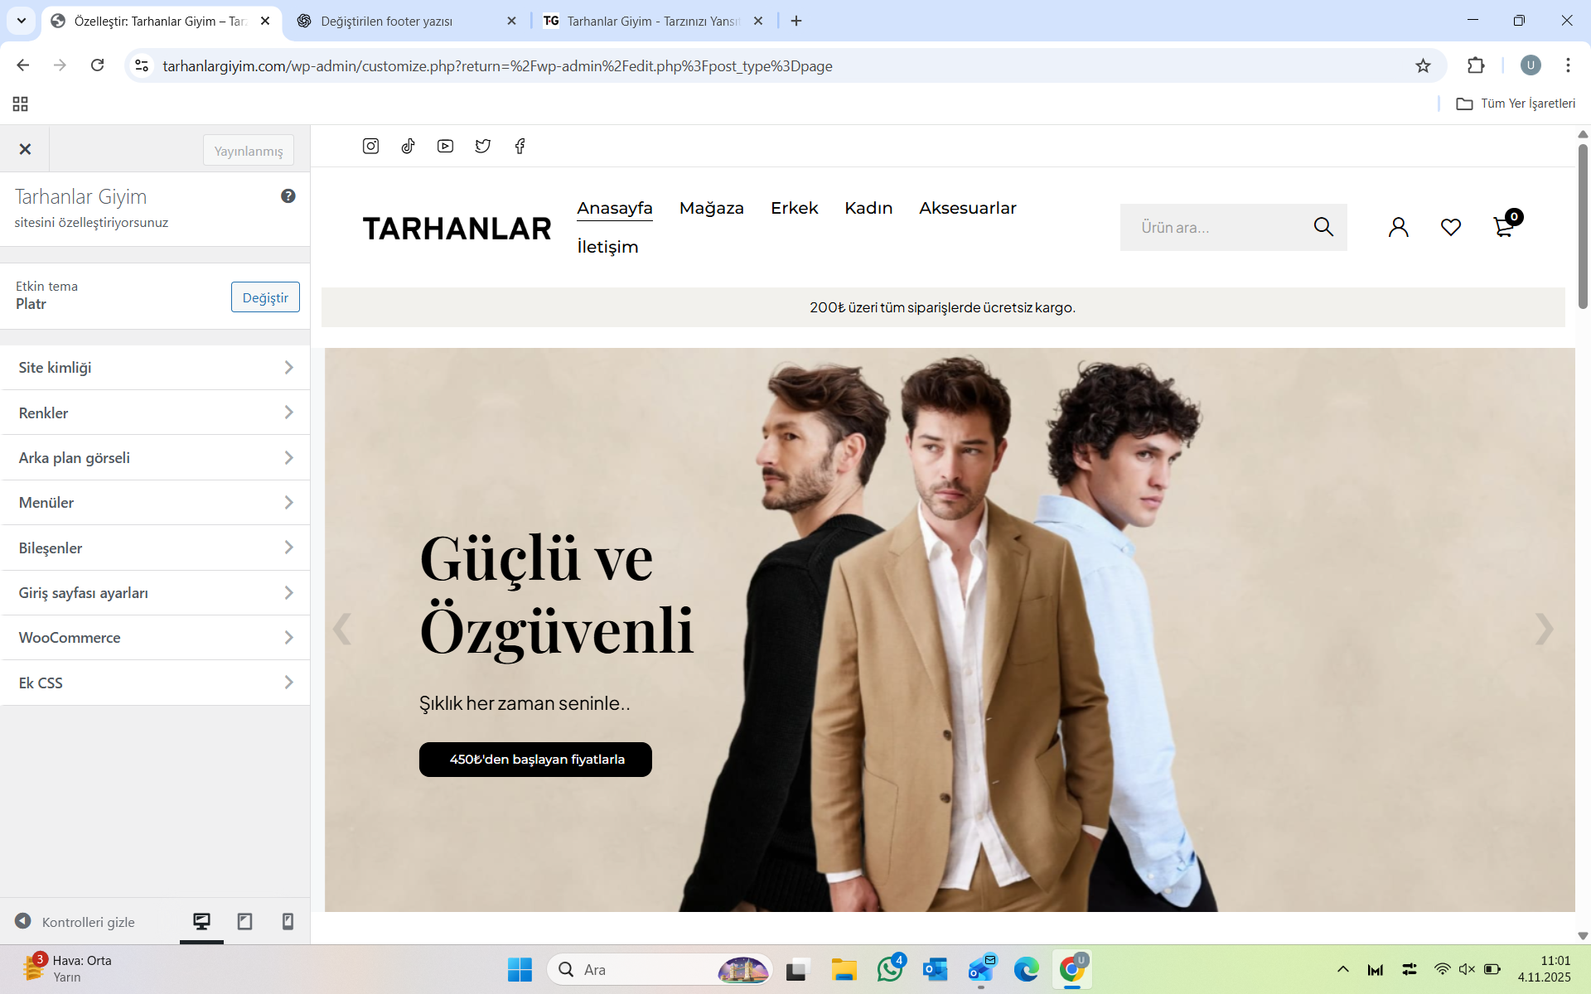The image size is (1591, 994).
Task: Click the TikTok icon in header
Action: [408, 146]
